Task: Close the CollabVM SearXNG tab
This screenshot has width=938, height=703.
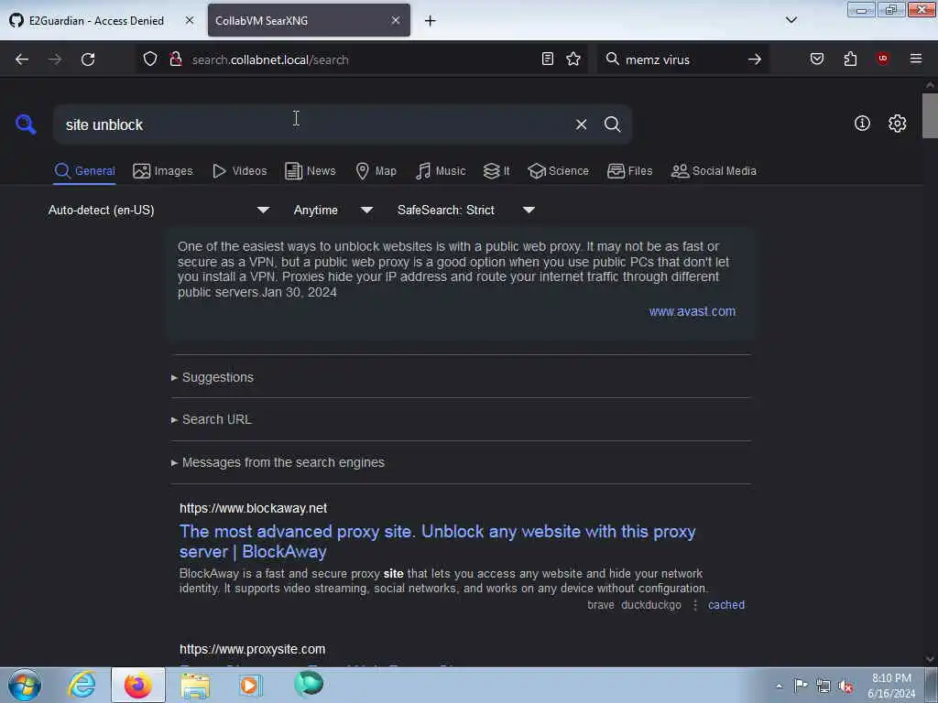Action: pyautogui.click(x=396, y=20)
